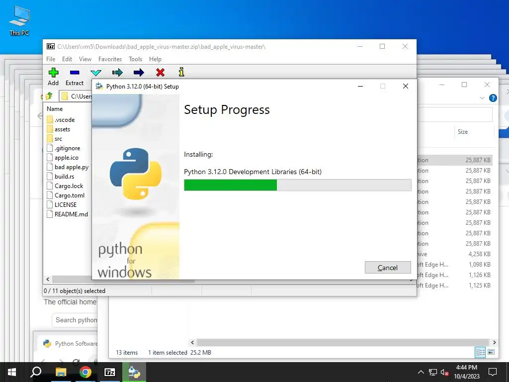Screen dimensions: 509x382
Task: Click the 7-Zip horizontal scroll left arrow
Action: tap(48, 279)
